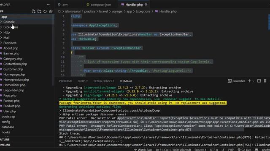Click the New Folder icon in Explorer
Image resolution: width=270 pixels, height=151 pixels.
point(39,11)
